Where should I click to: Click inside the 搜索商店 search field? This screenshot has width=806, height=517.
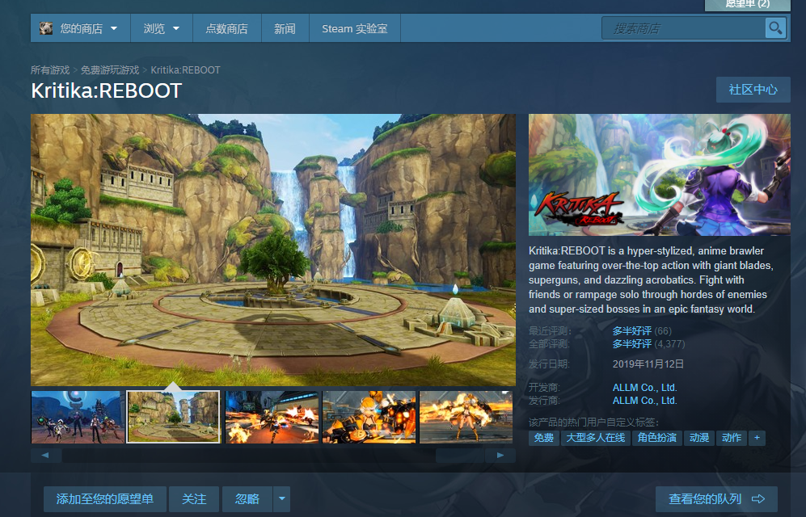pos(683,27)
